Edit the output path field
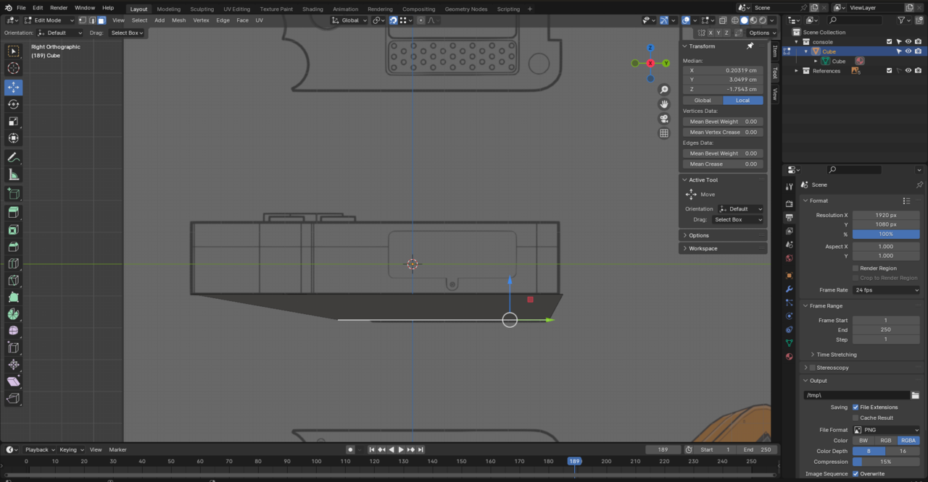The width and height of the screenshot is (928, 482). 855,394
